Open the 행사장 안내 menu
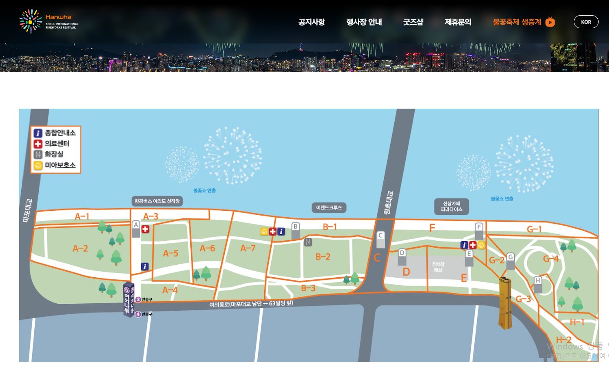Viewport: 609px width, 369px height. click(364, 22)
